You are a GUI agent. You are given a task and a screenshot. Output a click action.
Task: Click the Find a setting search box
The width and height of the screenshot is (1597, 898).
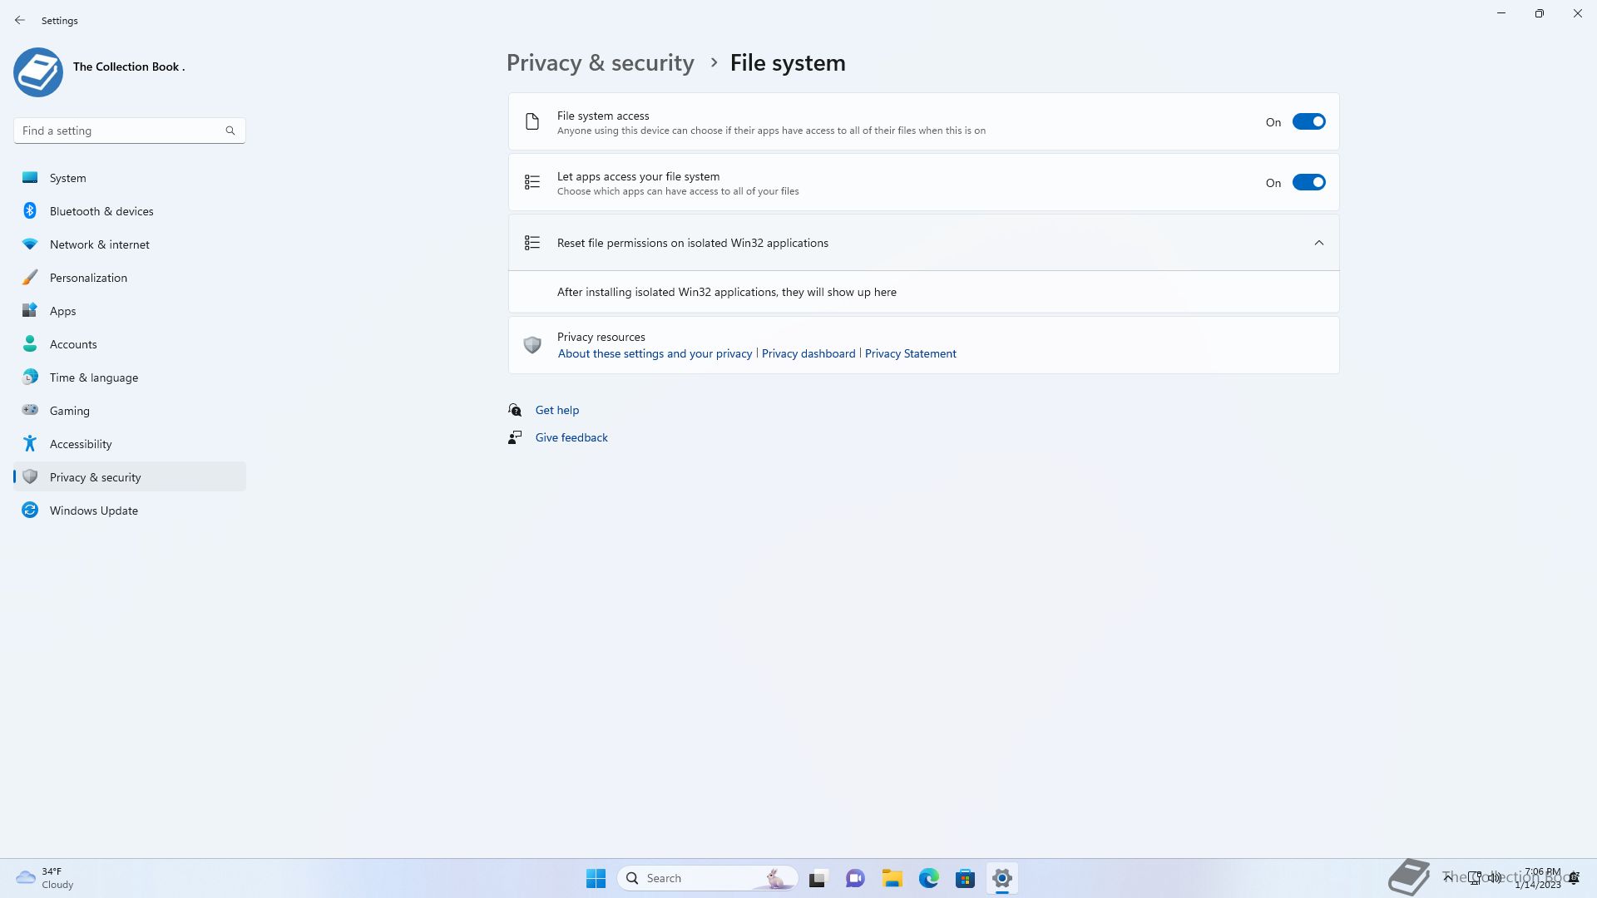tap(129, 131)
